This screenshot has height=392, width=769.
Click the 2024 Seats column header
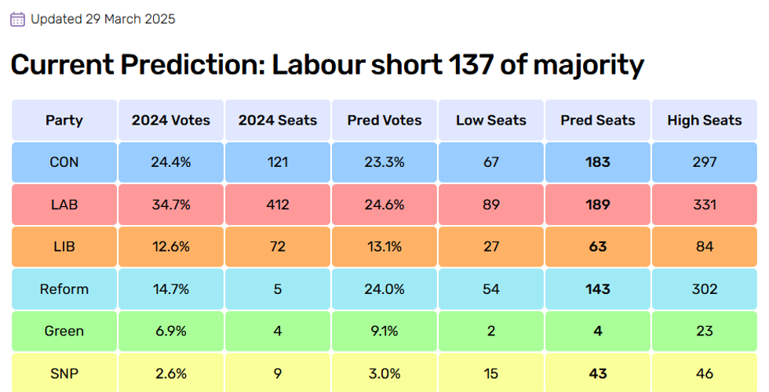pos(278,121)
